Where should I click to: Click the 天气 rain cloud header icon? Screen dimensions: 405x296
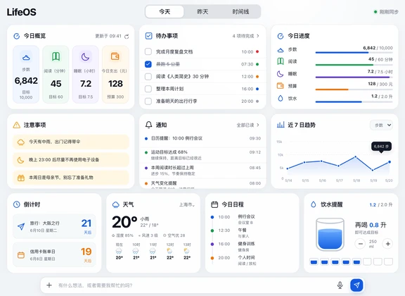(x=116, y=204)
